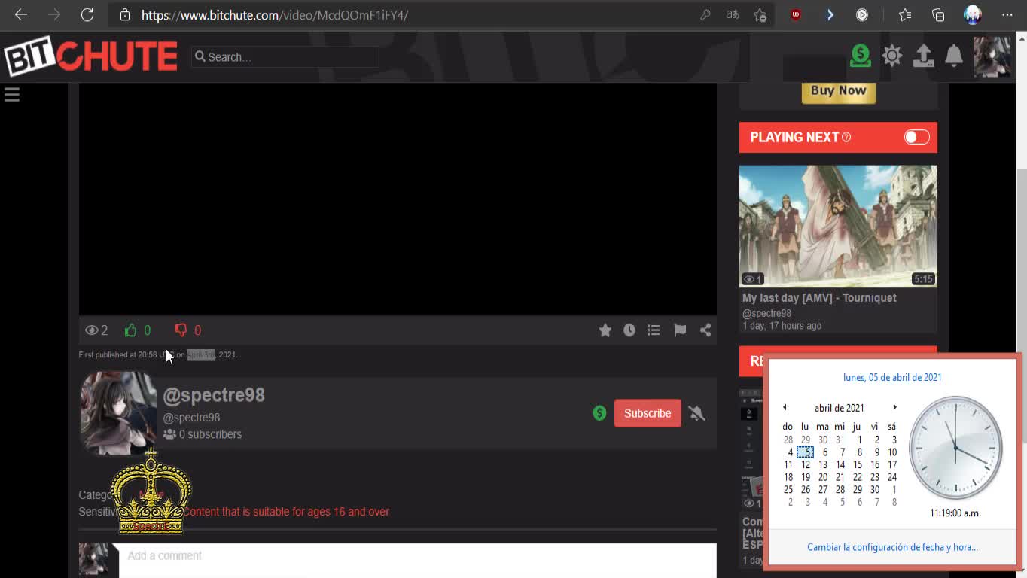Click the @spectre98 link under Tourniquet video

coord(766,313)
